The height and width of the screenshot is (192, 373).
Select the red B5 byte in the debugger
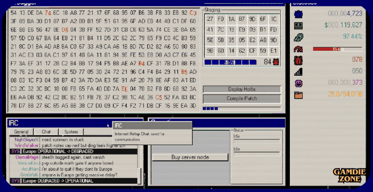pos(184,72)
